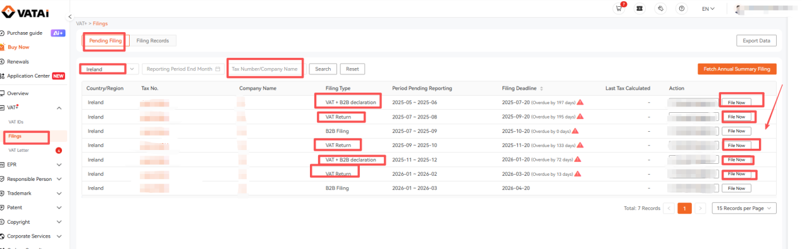Go to the previous page arrow
The width and height of the screenshot is (802, 249).
click(x=669, y=208)
